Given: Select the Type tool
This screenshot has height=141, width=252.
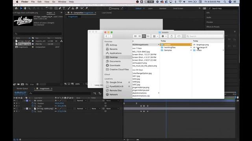Looking at the screenshot, I should coord(64,8).
